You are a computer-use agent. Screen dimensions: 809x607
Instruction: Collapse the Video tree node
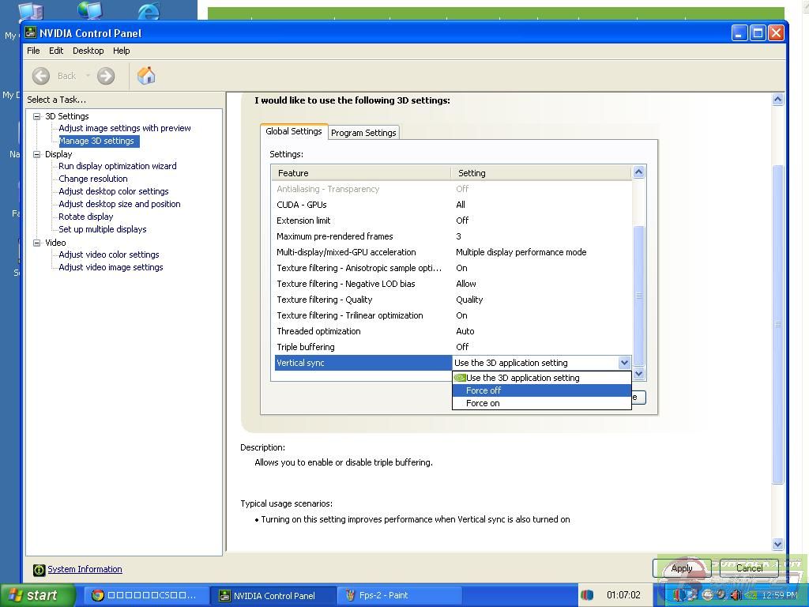36,243
